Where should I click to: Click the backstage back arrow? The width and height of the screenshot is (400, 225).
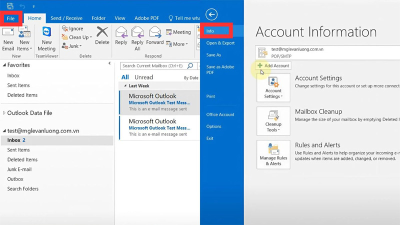point(211,14)
